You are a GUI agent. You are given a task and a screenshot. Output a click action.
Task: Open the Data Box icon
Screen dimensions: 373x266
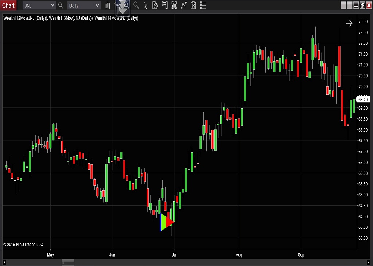pyautogui.click(x=155, y=5)
